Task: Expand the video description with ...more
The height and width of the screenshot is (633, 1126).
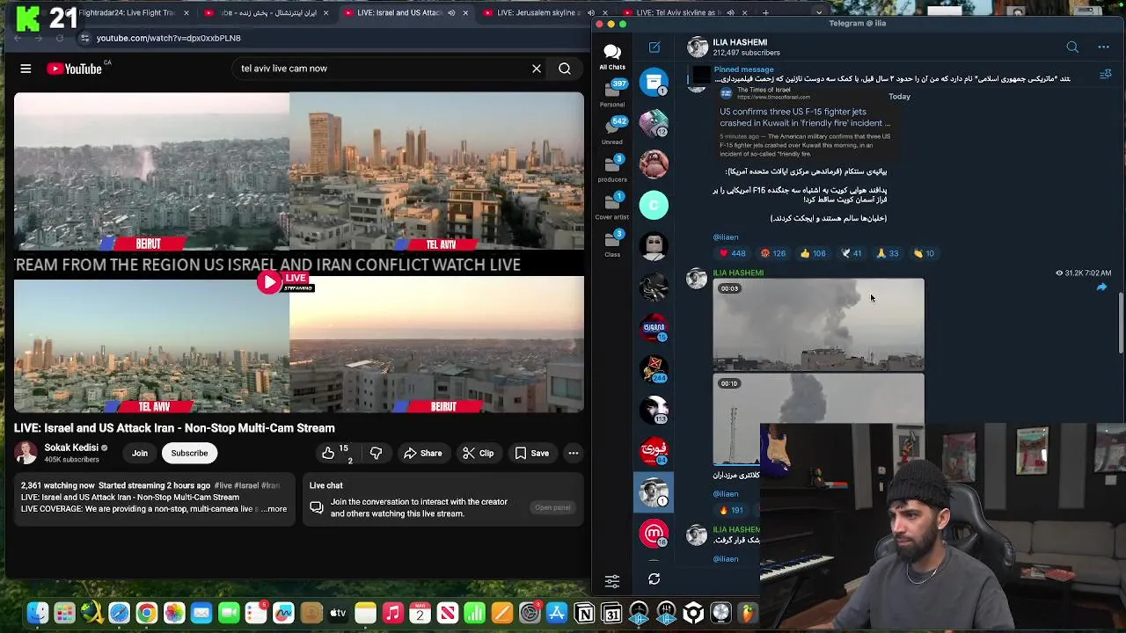Action: [276, 509]
